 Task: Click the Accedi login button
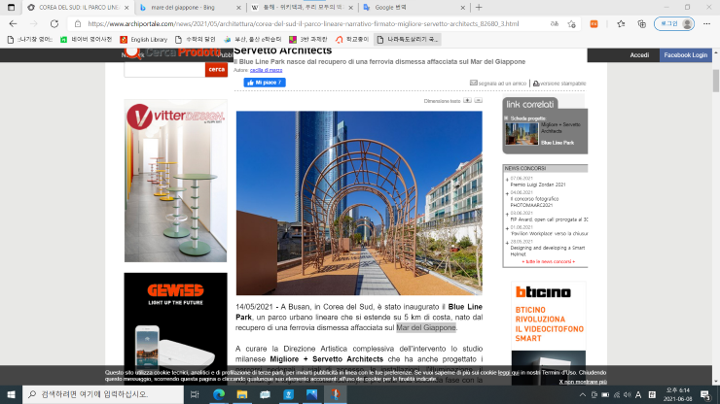coord(639,55)
